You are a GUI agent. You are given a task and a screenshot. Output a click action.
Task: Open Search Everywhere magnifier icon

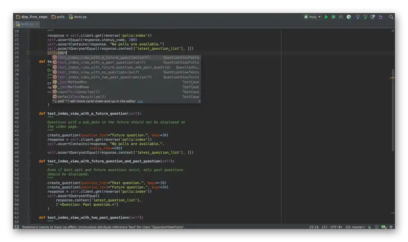391,17
